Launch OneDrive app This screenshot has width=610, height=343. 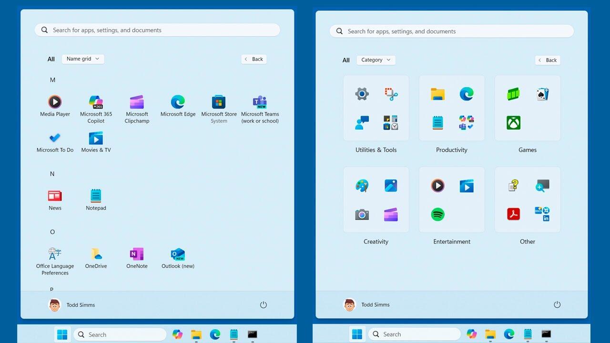[x=96, y=258]
